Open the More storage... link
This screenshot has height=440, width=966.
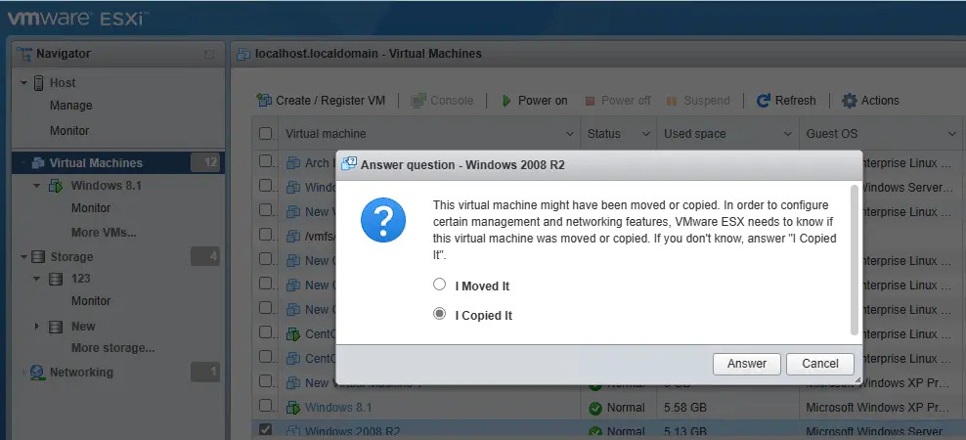point(112,348)
